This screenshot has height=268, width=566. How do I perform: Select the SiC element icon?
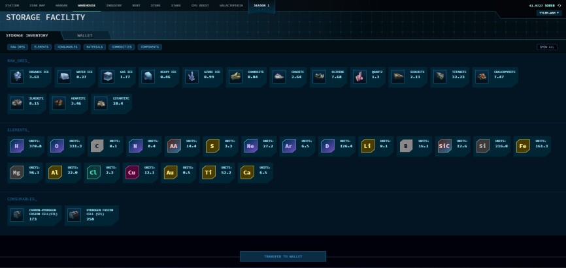click(x=444, y=146)
